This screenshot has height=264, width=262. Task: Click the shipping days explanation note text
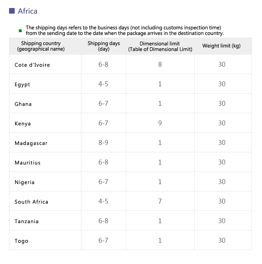[125, 30]
